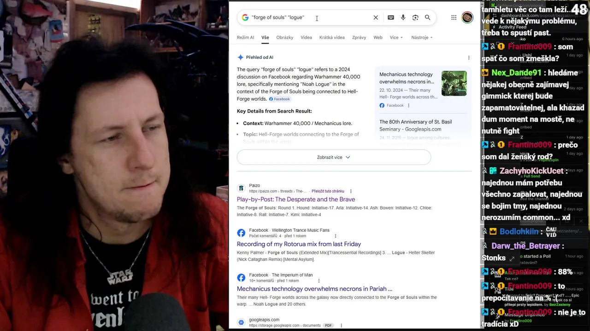
Task: Switch to the Obrázky tab
Action: click(x=285, y=37)
